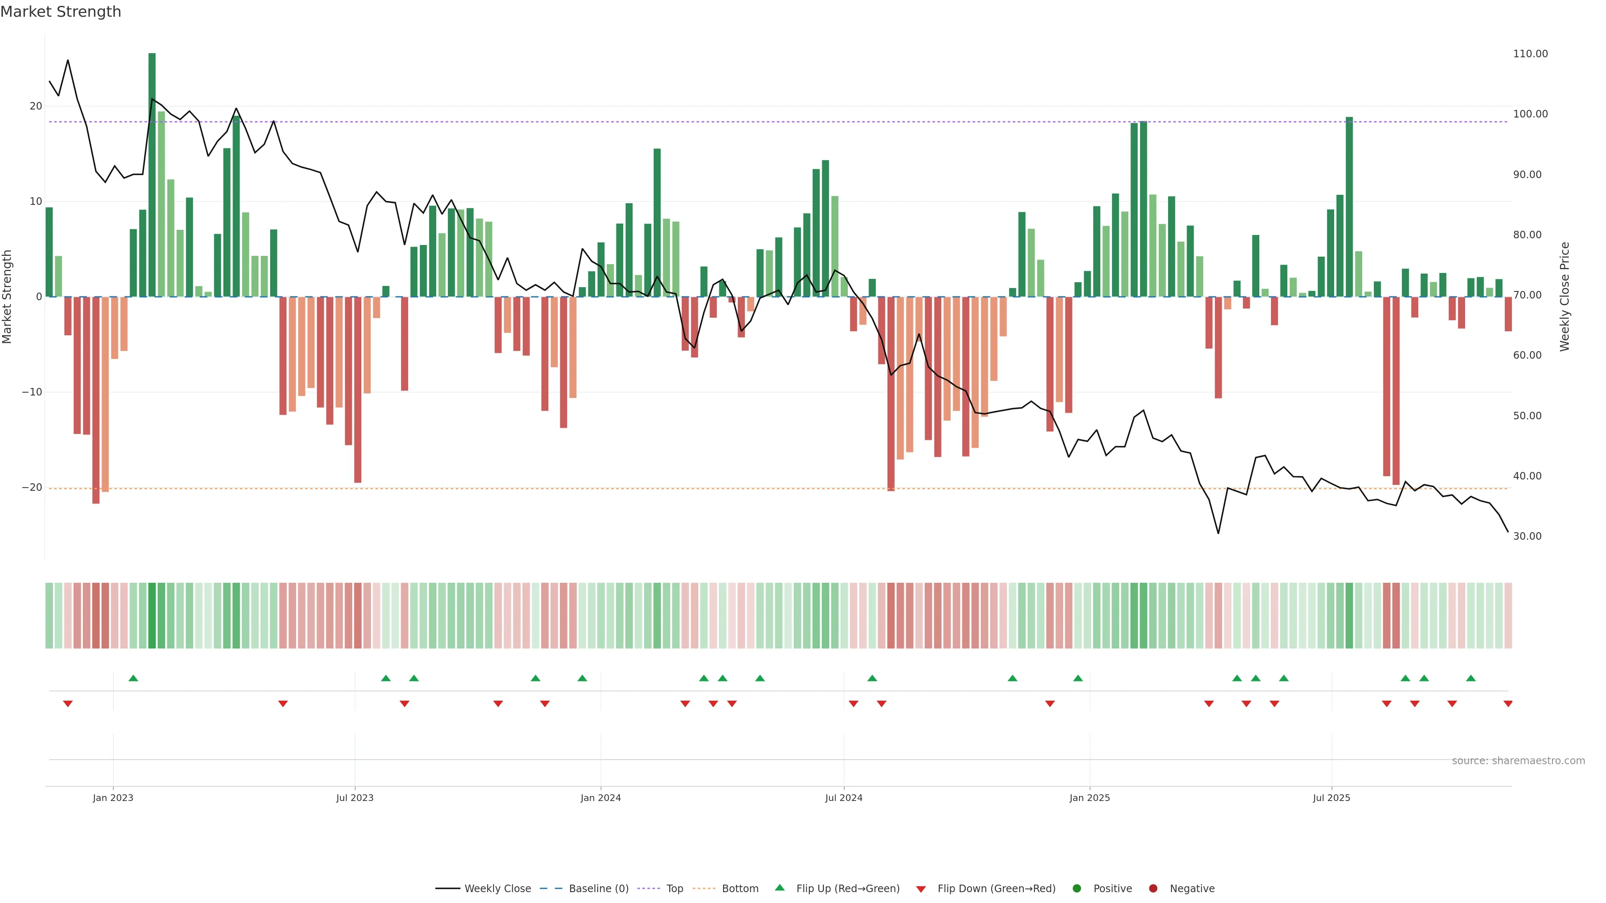Image resolution: width=1606 pixels, height=903 pixels.
Task: Click the Weekly Close Price axis title
Action: coord(1564,297)
